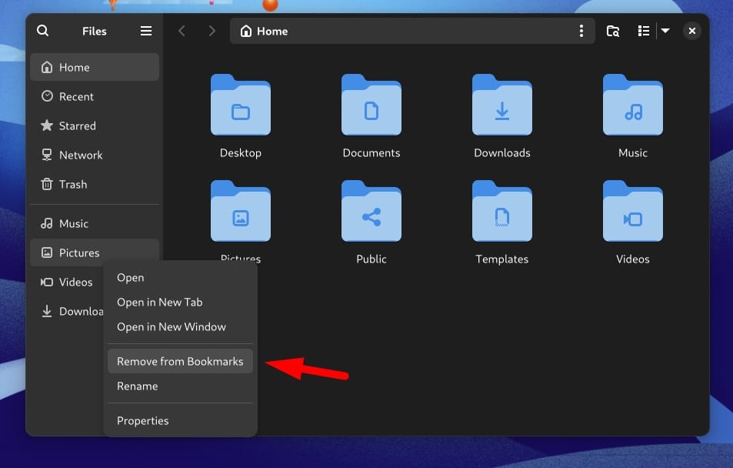
Task: Select the Network item in sidebar
Action: pos(80,155)
